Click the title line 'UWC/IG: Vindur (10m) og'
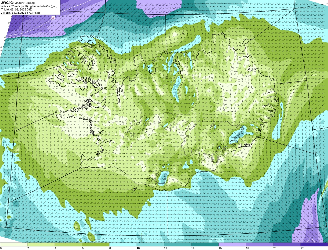The width and height of the screenshot is (328, 250). pos(18,3)
